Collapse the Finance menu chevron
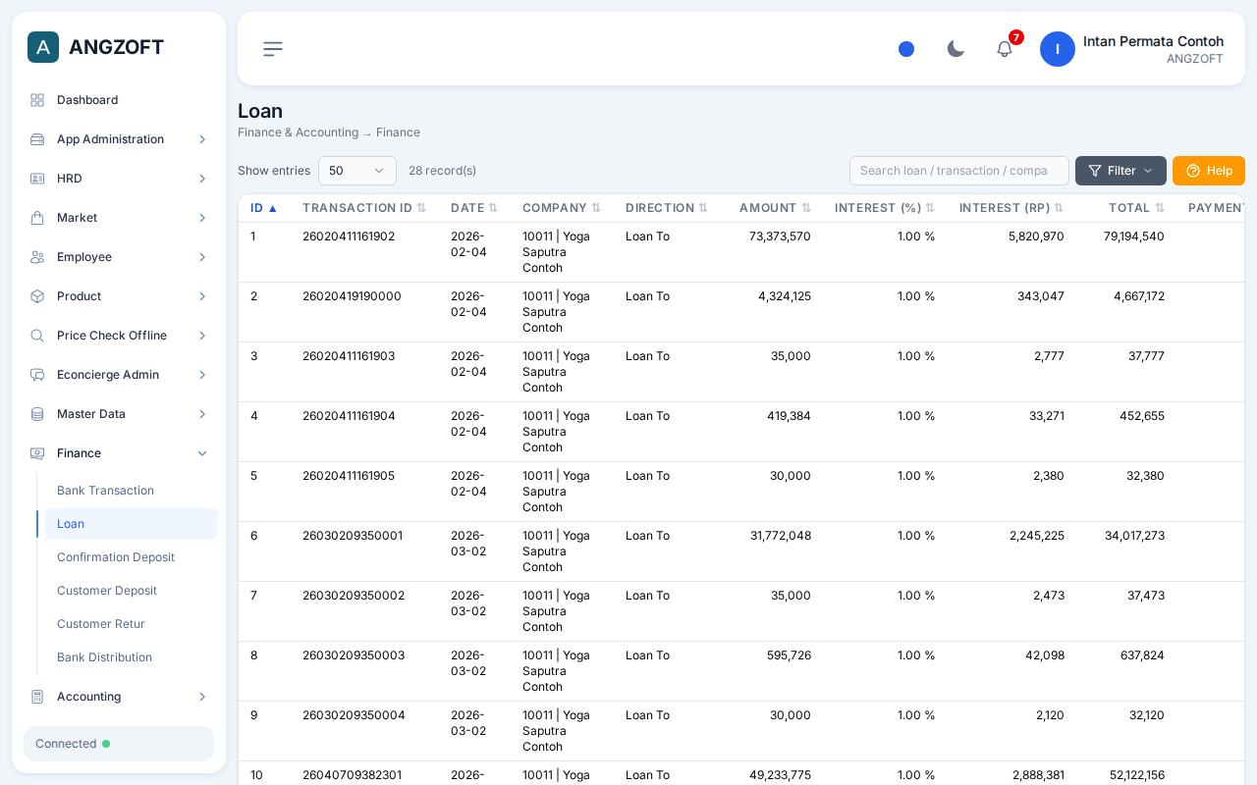The width and height of the screenshot is (1257, 785). point(202,453)
